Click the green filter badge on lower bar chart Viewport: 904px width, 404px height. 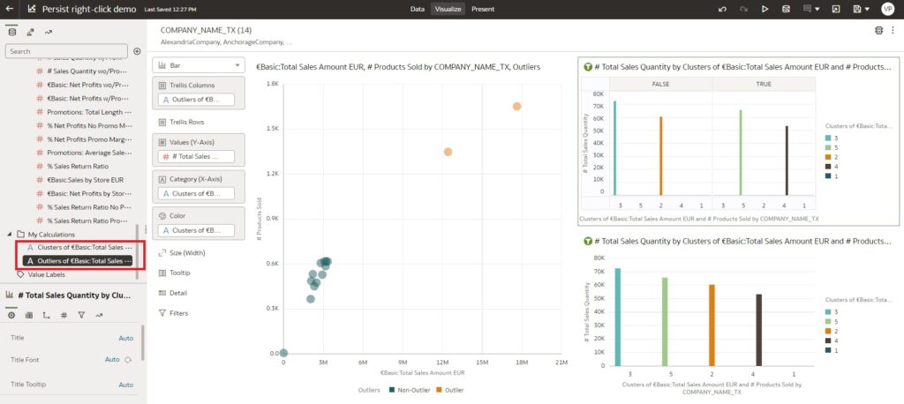(x=588, y=241)
